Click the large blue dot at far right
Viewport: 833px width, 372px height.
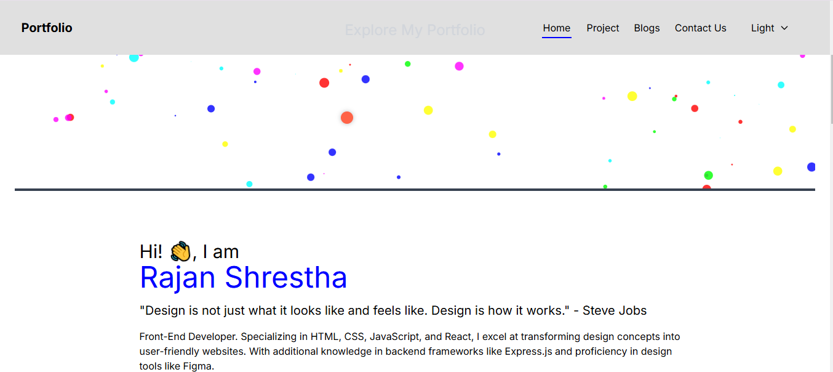pyautogui.click(x=811, y=166)
